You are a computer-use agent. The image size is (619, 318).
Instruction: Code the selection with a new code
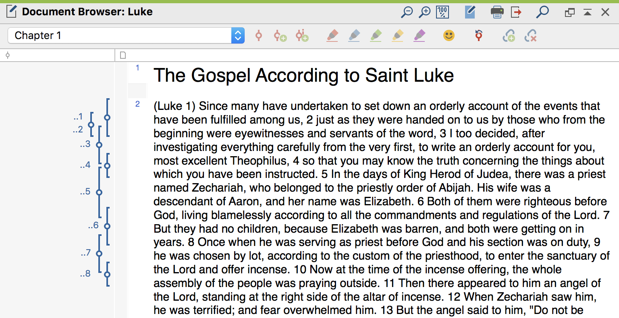280,36
